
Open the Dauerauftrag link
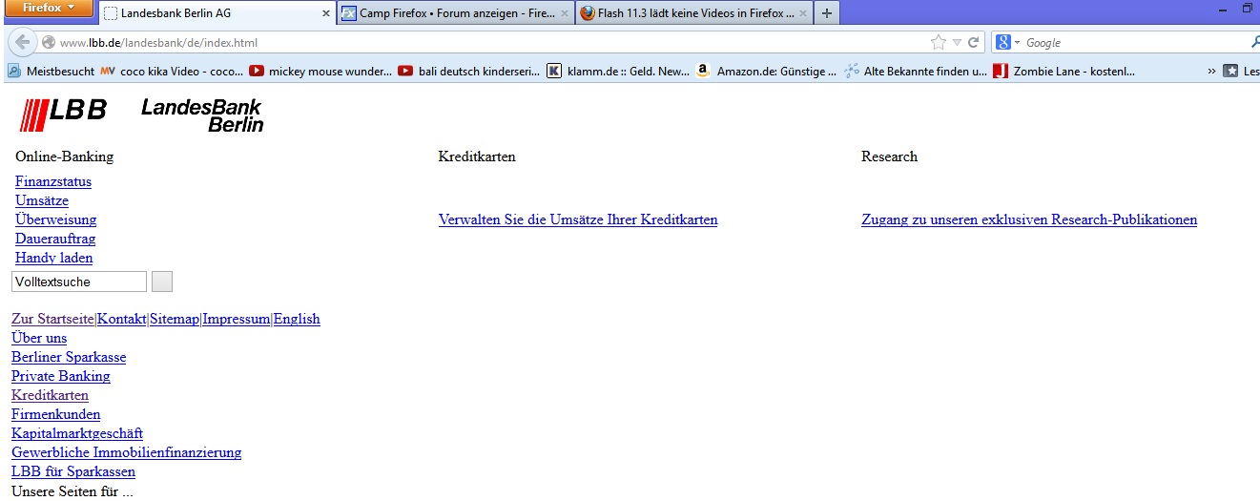point(55,239)
